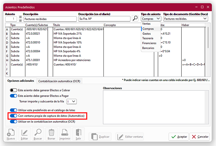Toggle 'Efectos a Cobrar' switch
Image resolution: width=216 pixels, height=146 pixels.
coord(13,90)
